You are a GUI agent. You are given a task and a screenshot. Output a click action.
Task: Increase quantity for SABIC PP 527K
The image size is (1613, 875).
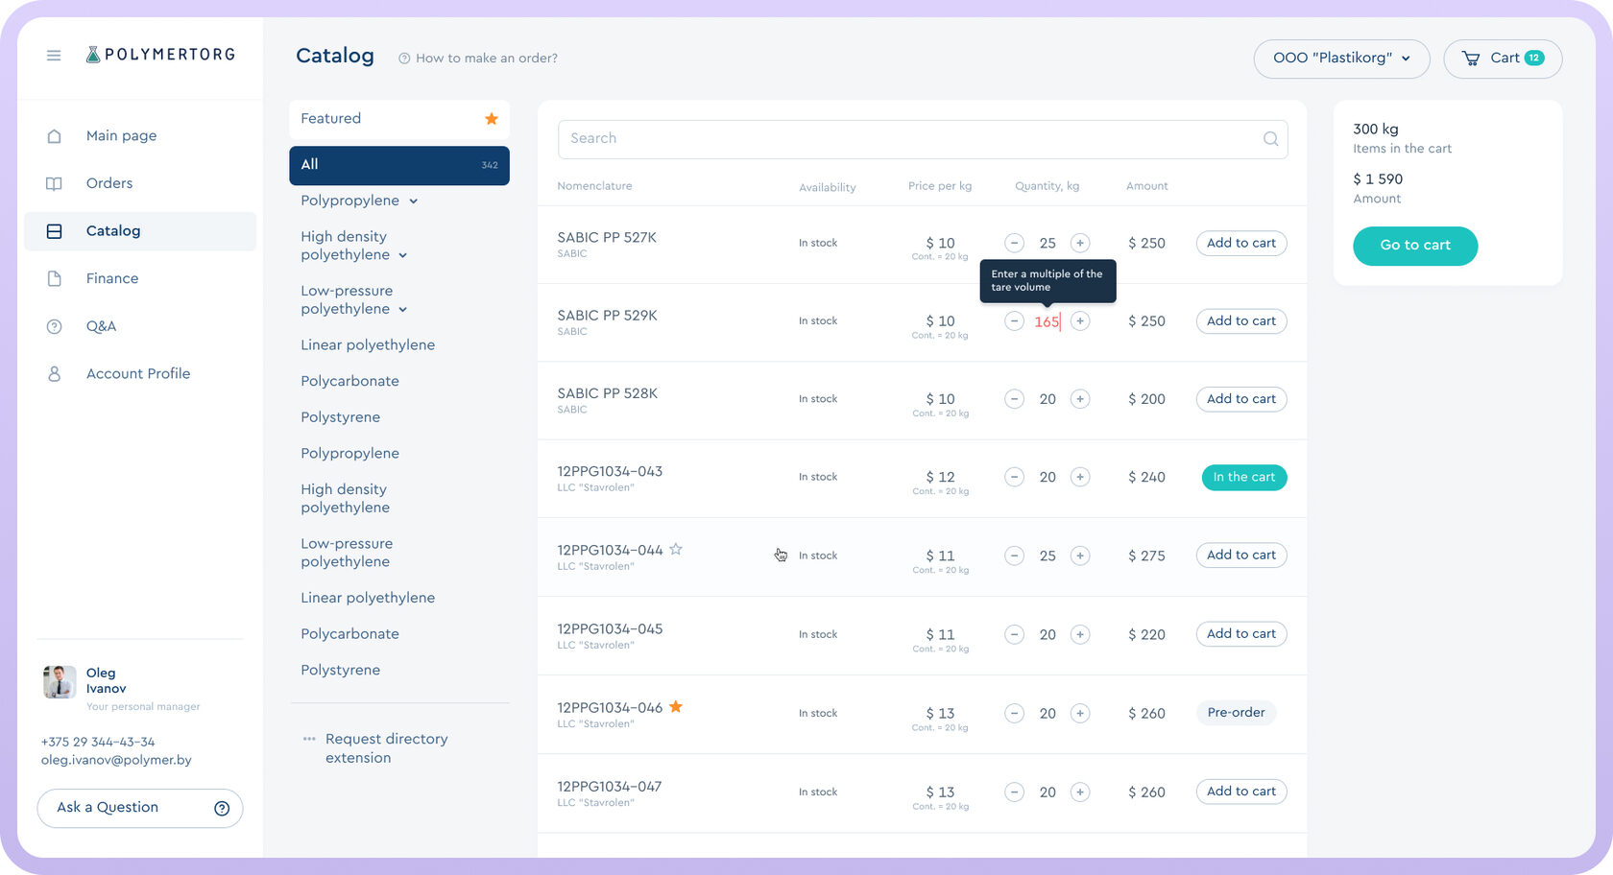coord(1080,244)
